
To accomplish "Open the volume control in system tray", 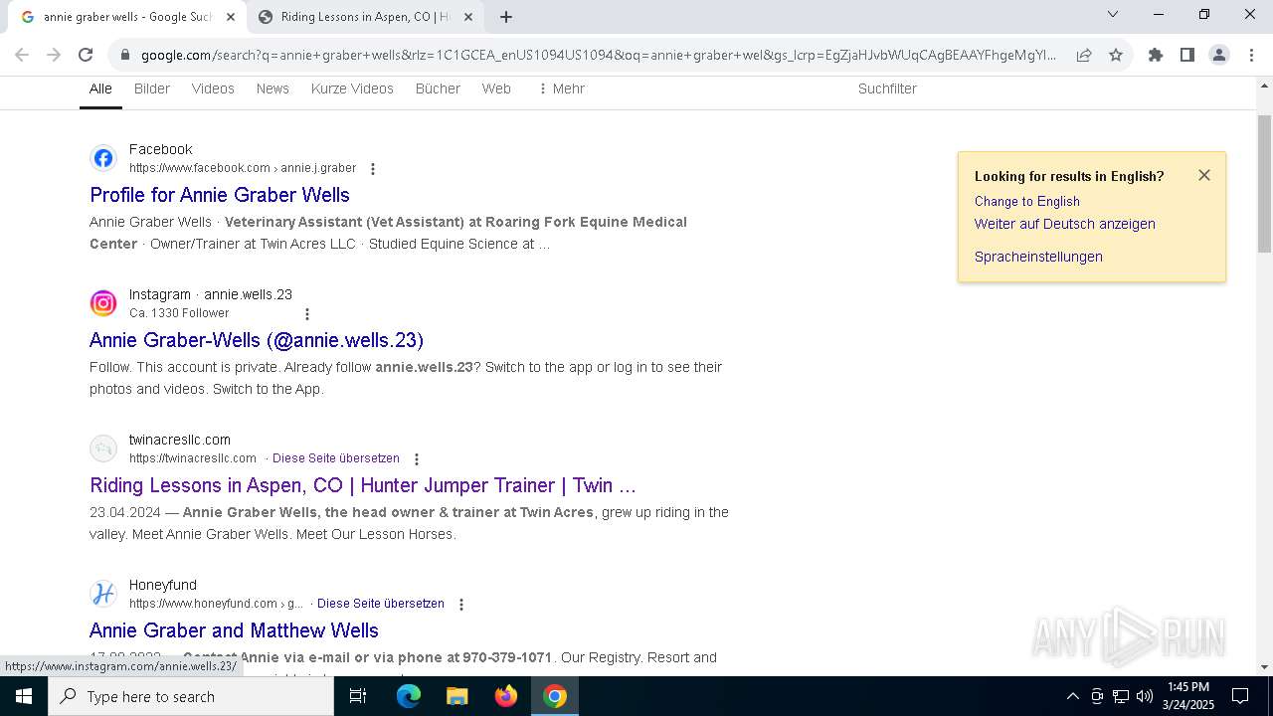I will coord(1145,696).
